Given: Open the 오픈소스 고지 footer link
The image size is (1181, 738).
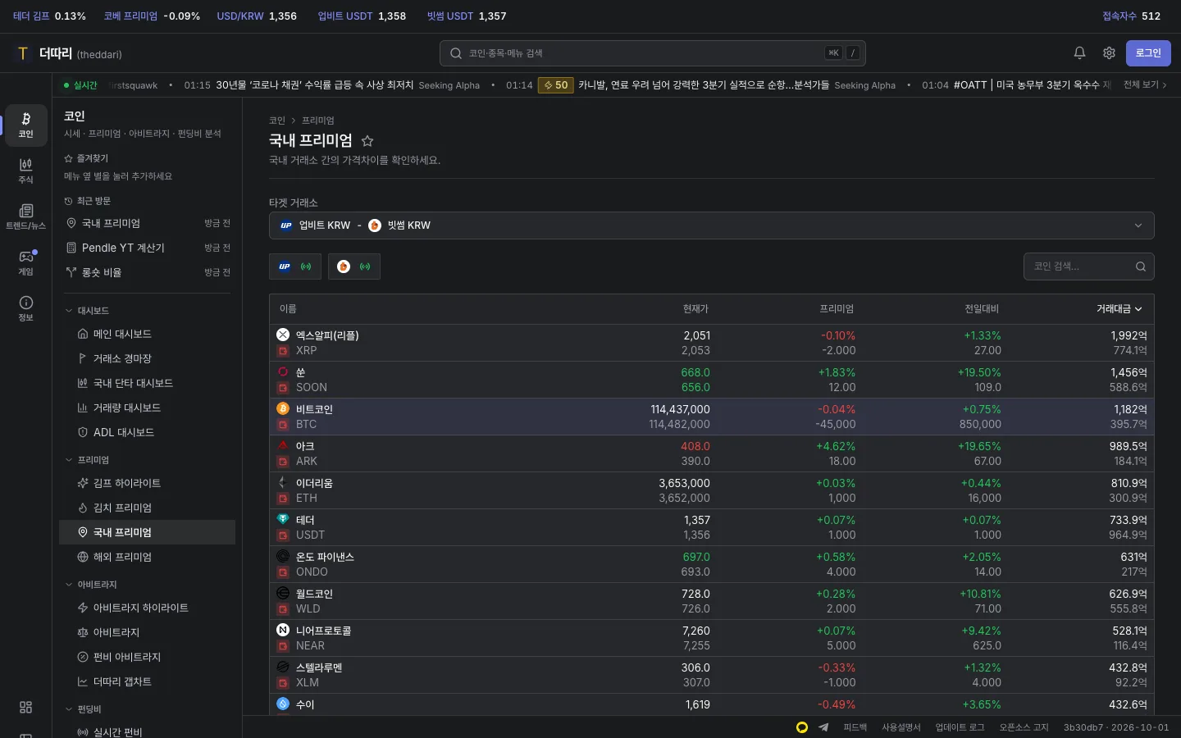Looking at the screenshot, I should point(1024,727).
